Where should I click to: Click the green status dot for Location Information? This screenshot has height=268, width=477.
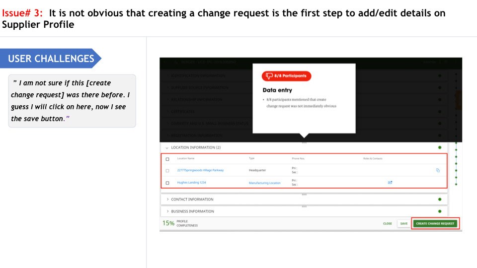coord(440,147)
